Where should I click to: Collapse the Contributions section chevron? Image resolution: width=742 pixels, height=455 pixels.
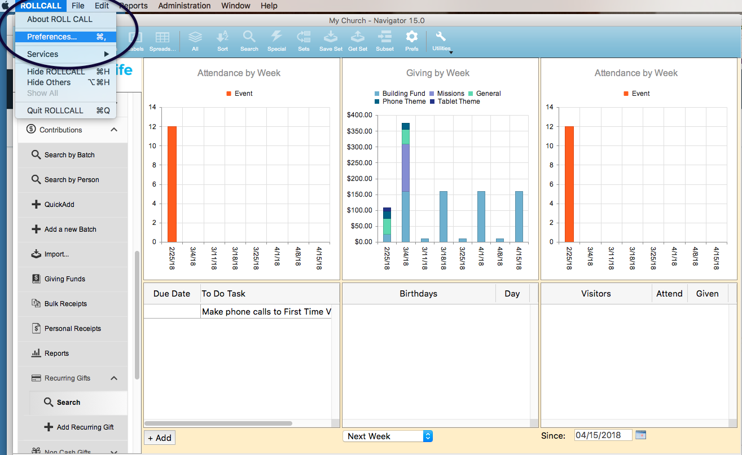tap(114, 130)
